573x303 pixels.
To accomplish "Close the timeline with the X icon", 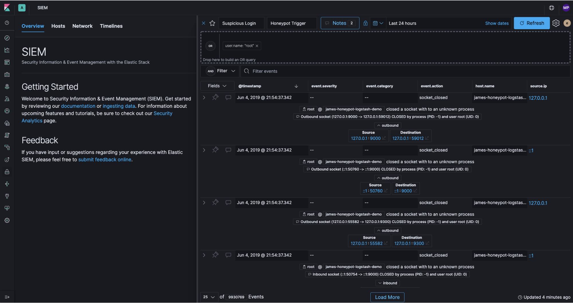I will (204, 23).
